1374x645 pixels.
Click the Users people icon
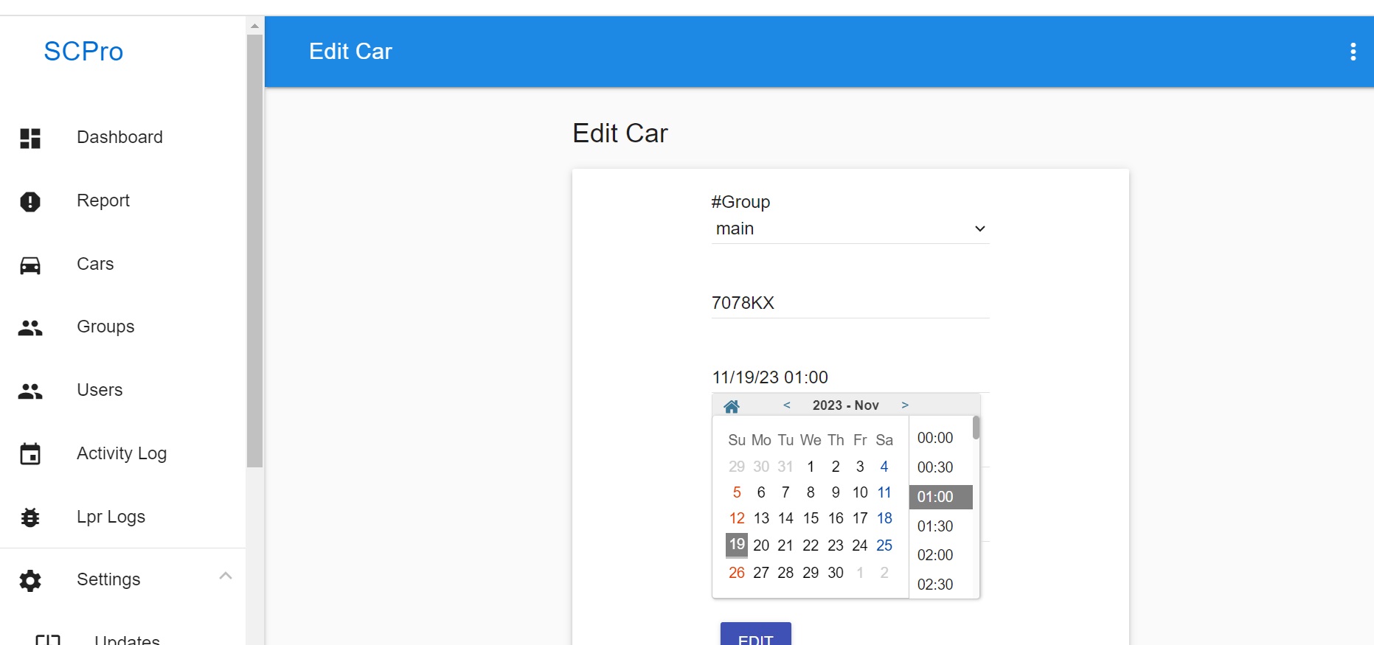coord(30,391)
